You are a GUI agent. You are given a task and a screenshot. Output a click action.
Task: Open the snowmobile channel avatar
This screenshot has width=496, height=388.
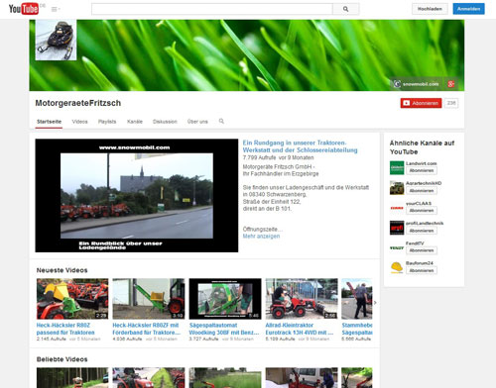[56, 40]
